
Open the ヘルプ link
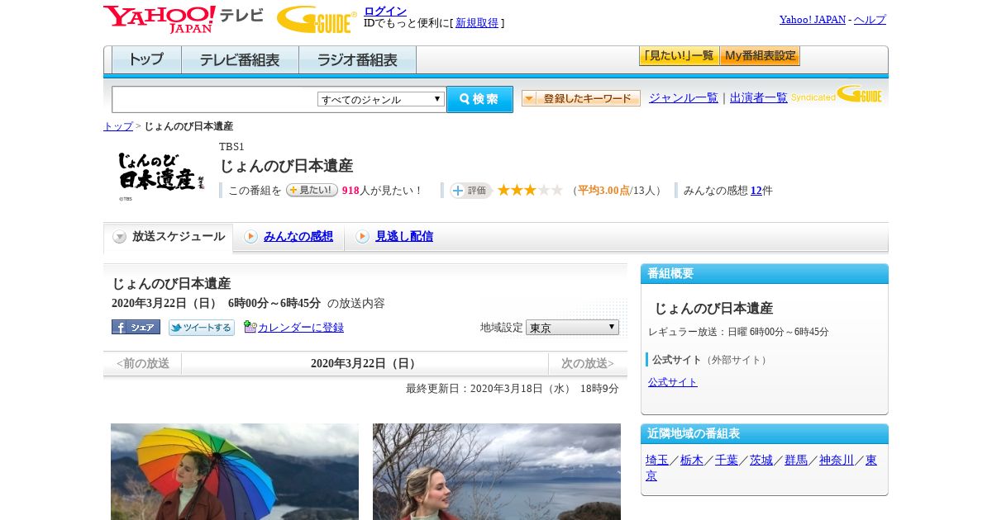point(870,19)
